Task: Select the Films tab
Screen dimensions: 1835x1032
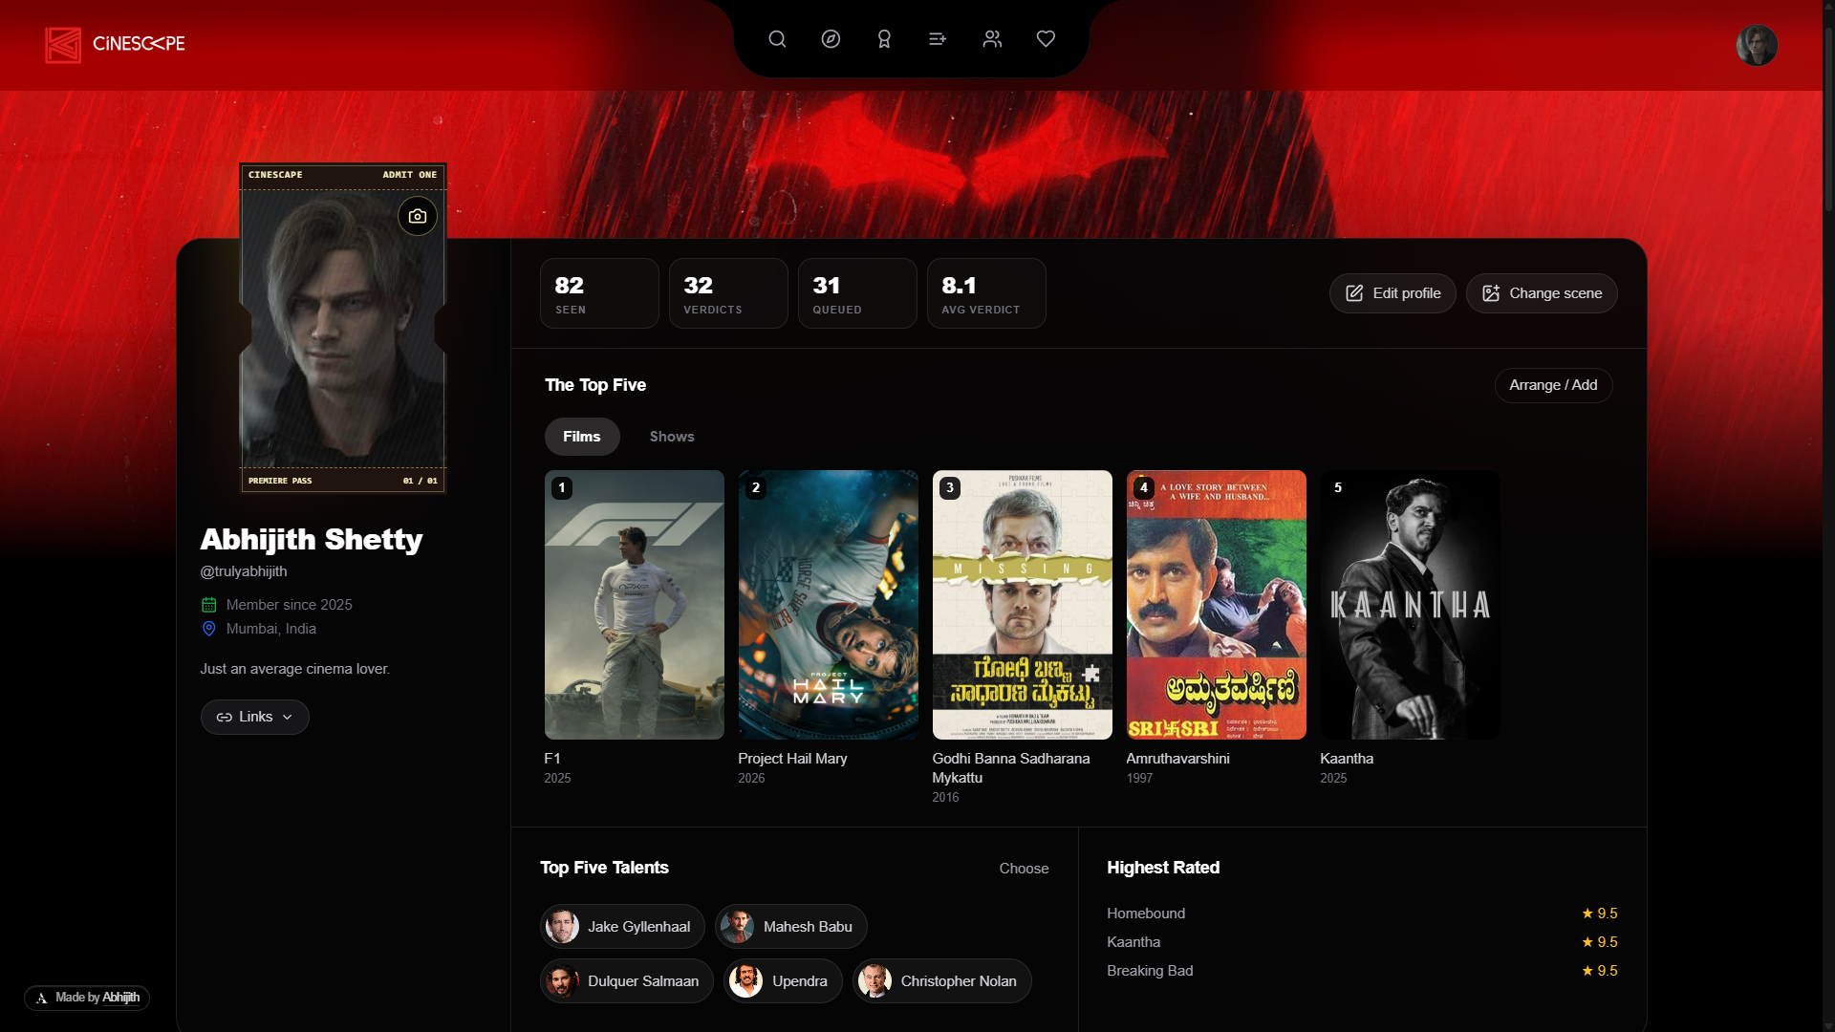Action: click(582, 437)
